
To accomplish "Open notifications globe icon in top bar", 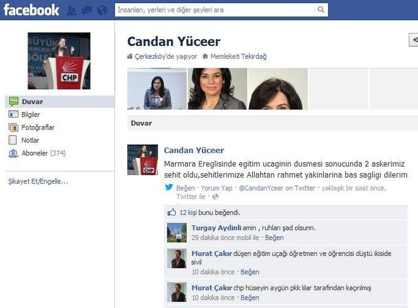I will click(102, 10).
